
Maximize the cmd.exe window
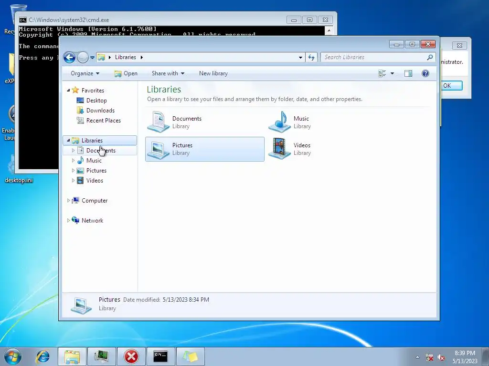pyautogui.click(x=309, y=20)
